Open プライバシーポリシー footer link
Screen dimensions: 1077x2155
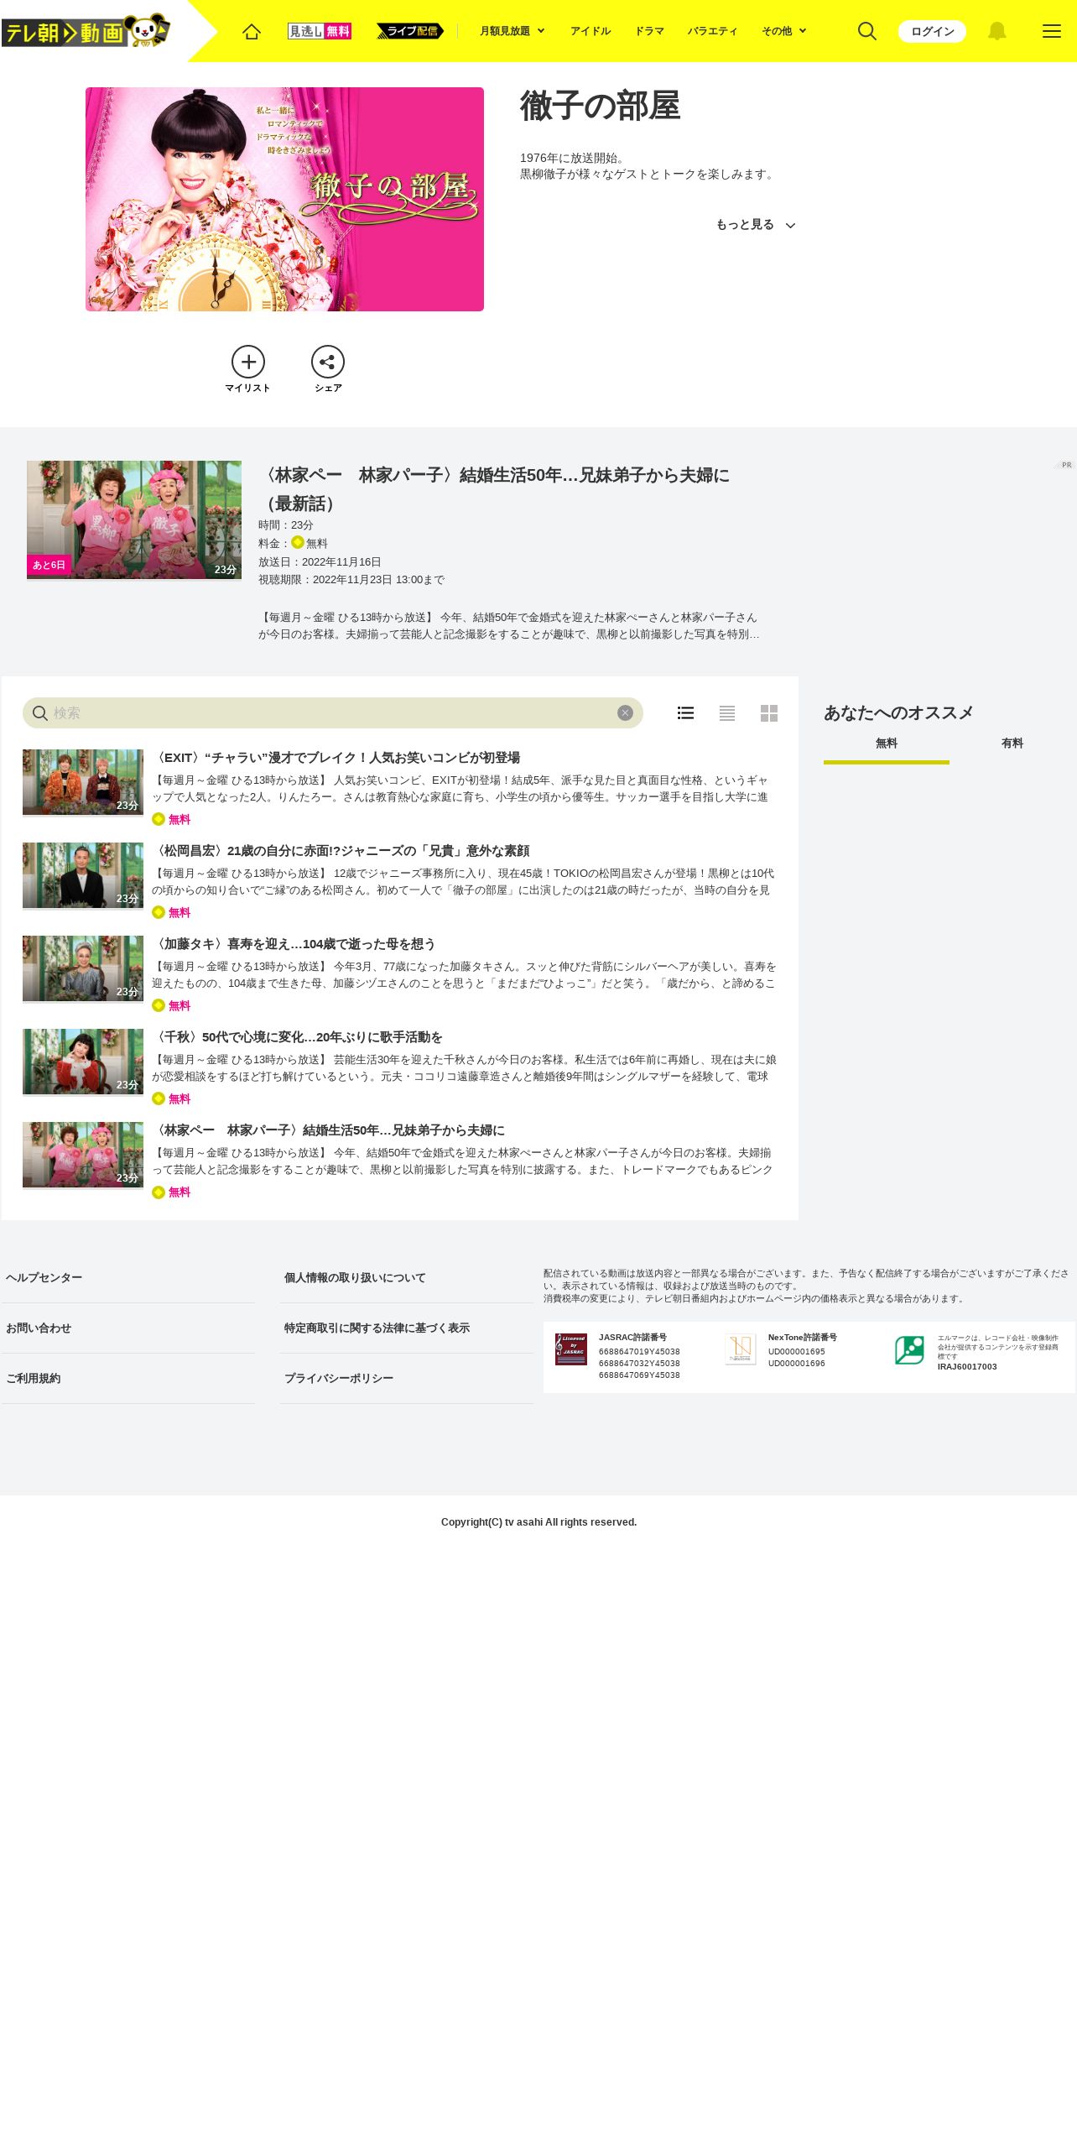(407, 1379)
